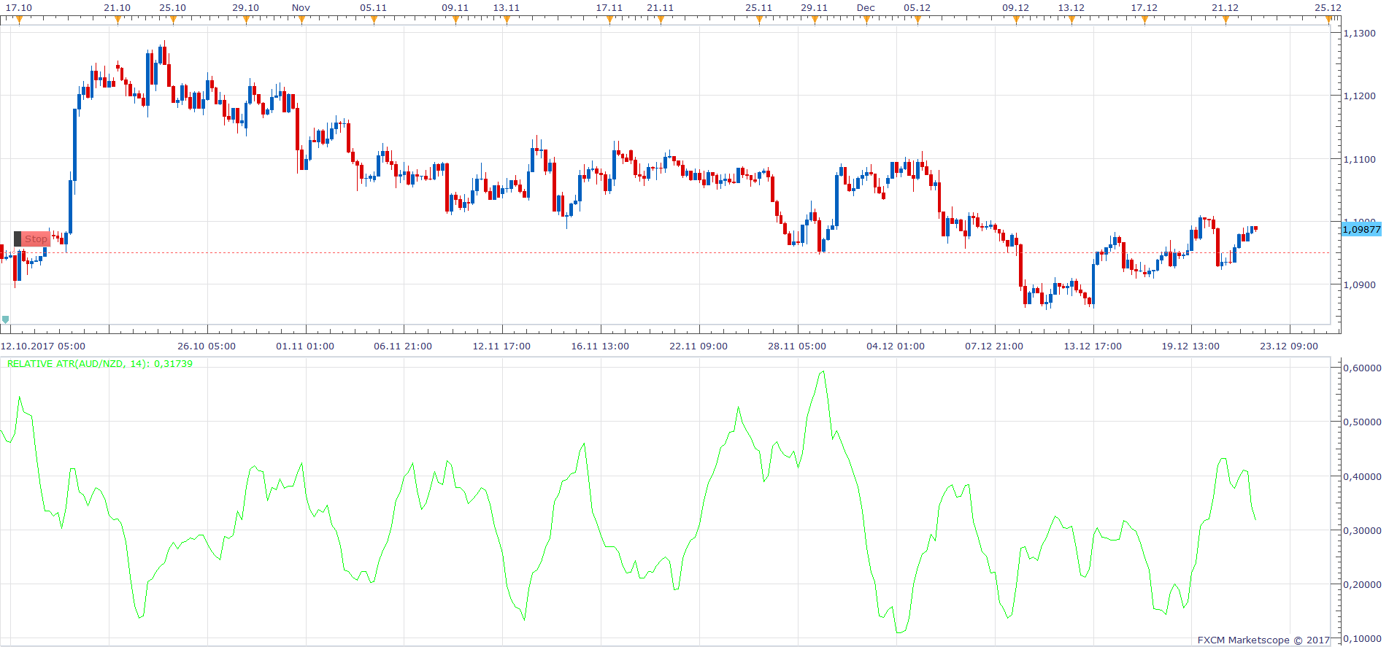Select the 25.10 date marker

pyautogui.click(x=173, y=20)
